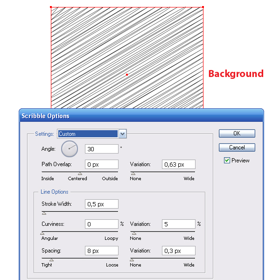Click the 'Inside' label under Path Overlap
Screen dimensions: 280x280
click(x=48, y=178)
